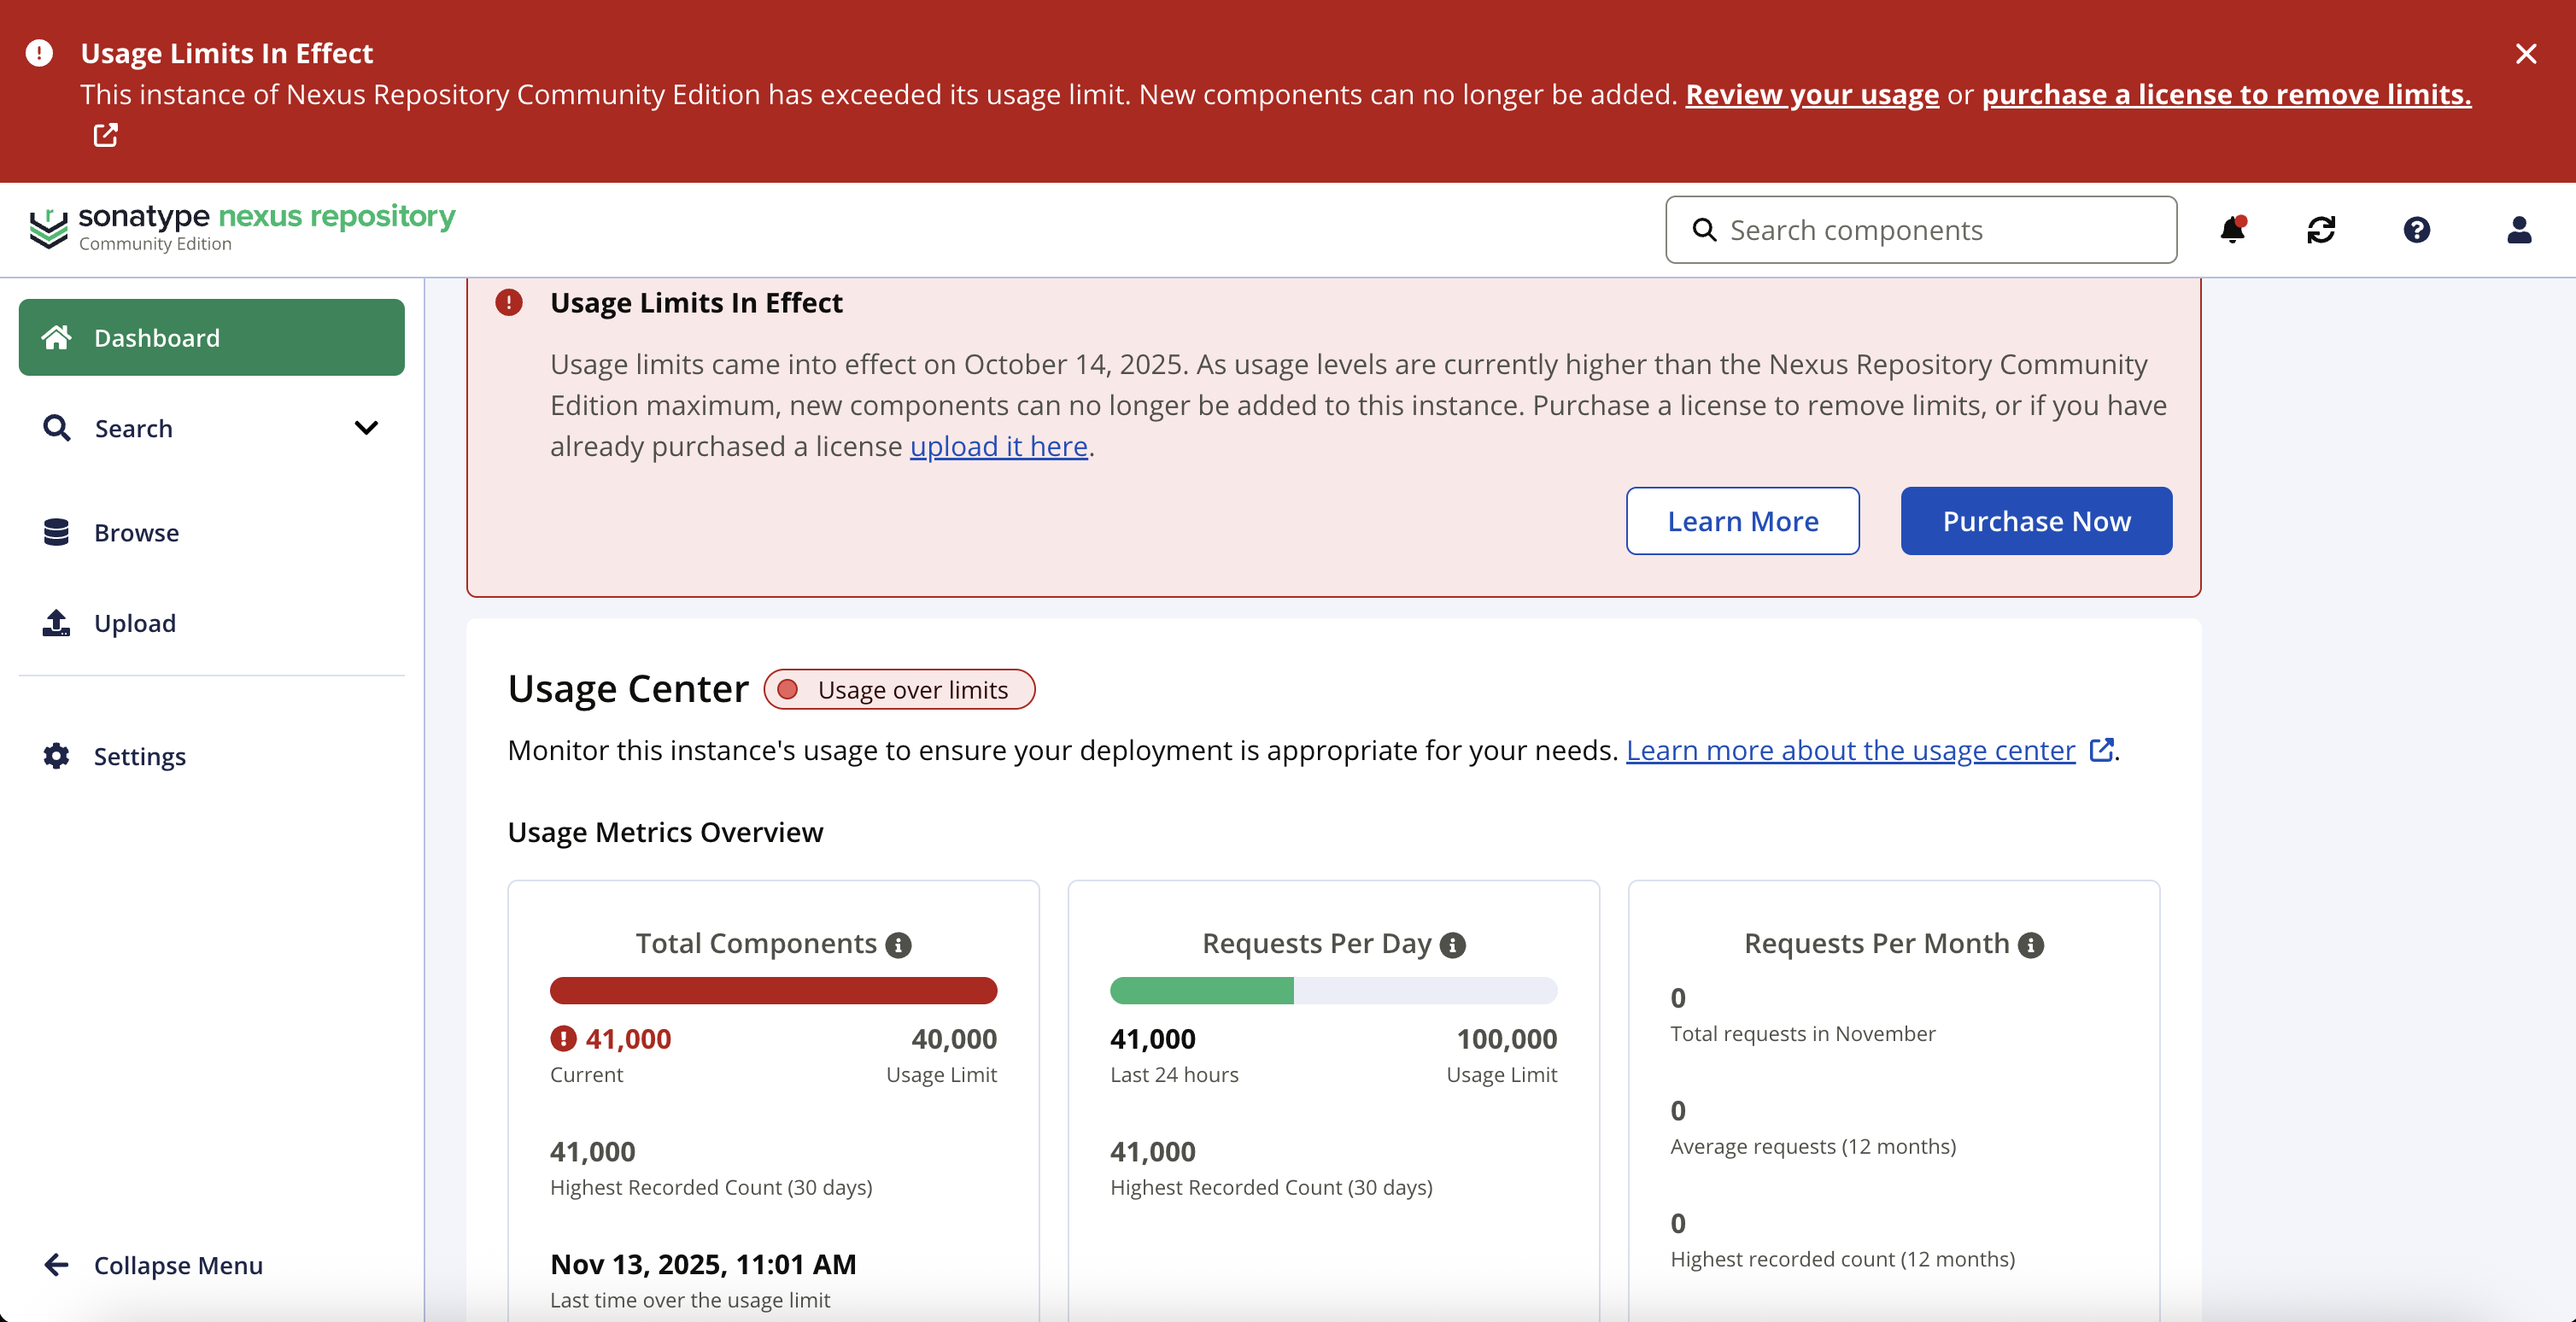Click the Sonatype Nexus Repository logo
The height and width of the screenshot is (1322, 2576).
(242, 227)
